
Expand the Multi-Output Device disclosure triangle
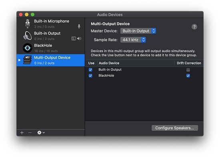pyautogui.click(x=20, y=60)
